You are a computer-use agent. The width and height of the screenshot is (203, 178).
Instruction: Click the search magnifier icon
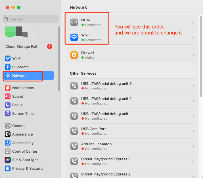click(6, 19)
